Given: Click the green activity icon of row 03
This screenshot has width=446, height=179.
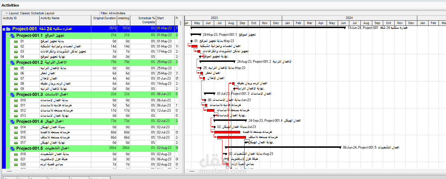Looking at the screenshot, I should [16, 52].
